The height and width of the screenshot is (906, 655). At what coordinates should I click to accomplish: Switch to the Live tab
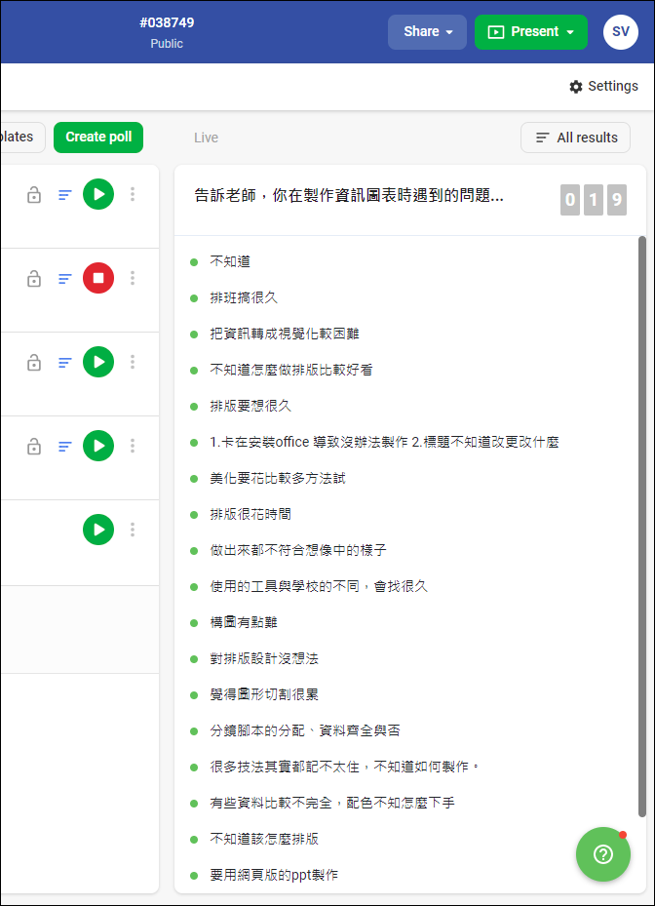click(206, 138)
